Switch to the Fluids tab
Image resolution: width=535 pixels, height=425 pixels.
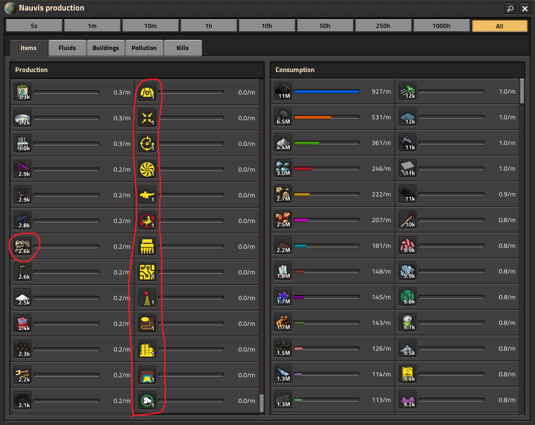[x=67, y=48]
